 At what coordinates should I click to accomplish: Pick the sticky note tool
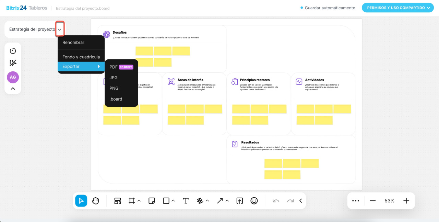[152, 201]
